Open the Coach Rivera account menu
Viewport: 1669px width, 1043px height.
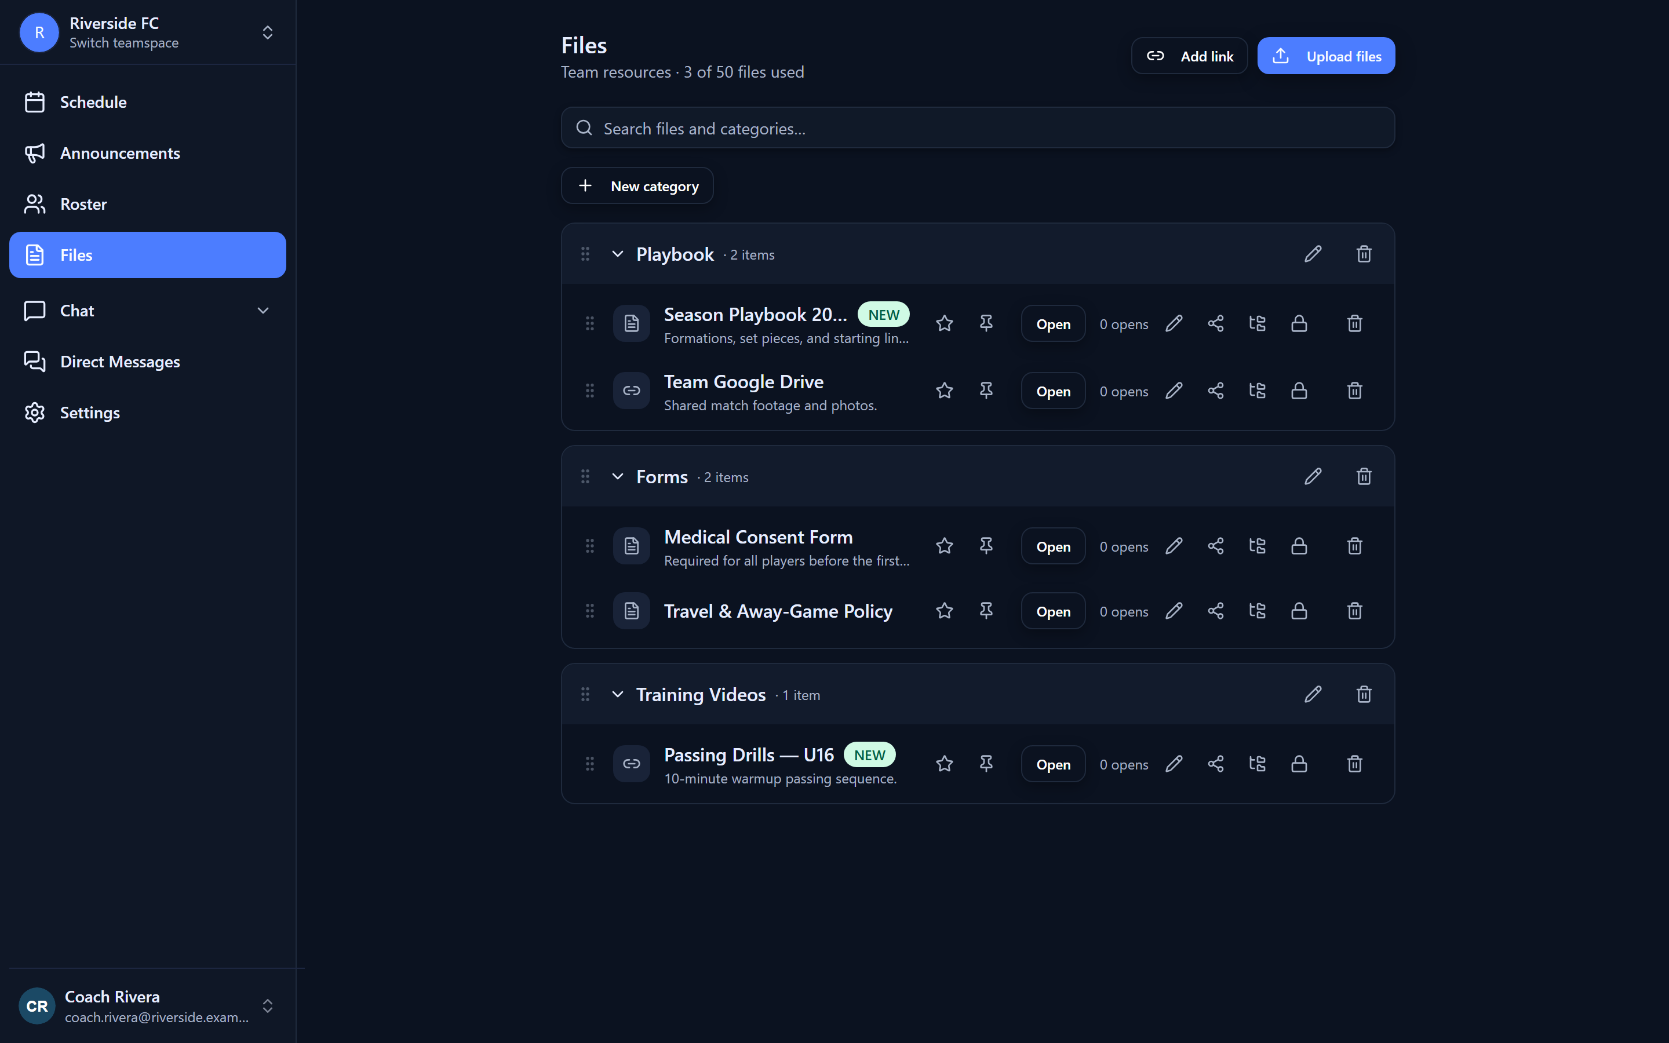148,1006
